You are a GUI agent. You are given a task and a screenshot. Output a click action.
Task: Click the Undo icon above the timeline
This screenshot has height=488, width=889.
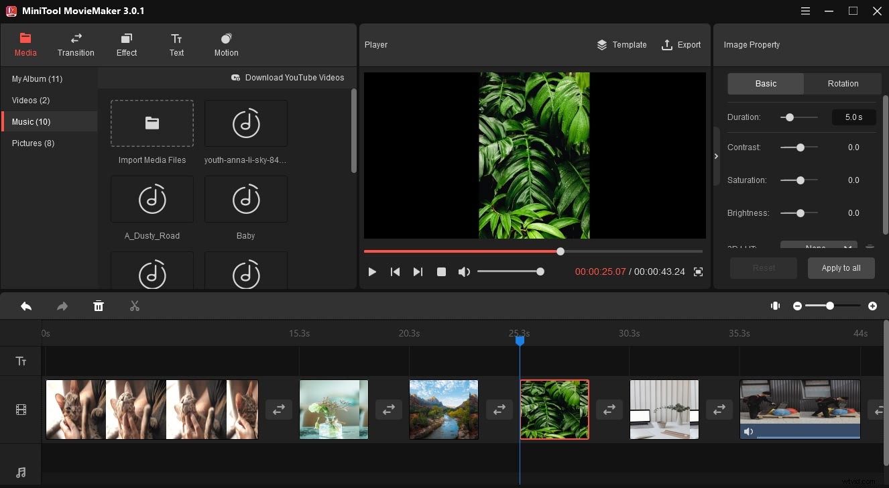pyautogui.click(x=26, y=306)
